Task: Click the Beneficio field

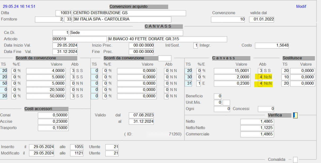Action: click(x=218, y=96)
